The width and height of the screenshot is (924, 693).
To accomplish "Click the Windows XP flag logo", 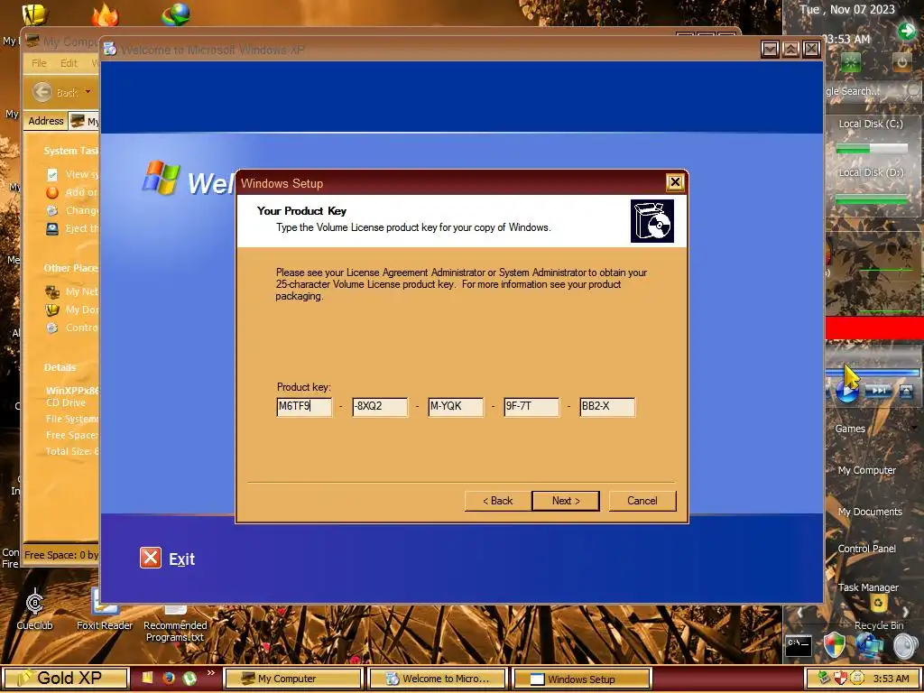I will pyautogui.click(x=161, y=178).
